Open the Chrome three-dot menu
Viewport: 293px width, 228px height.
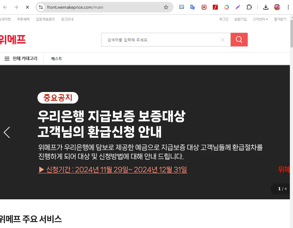coord(288,7)
